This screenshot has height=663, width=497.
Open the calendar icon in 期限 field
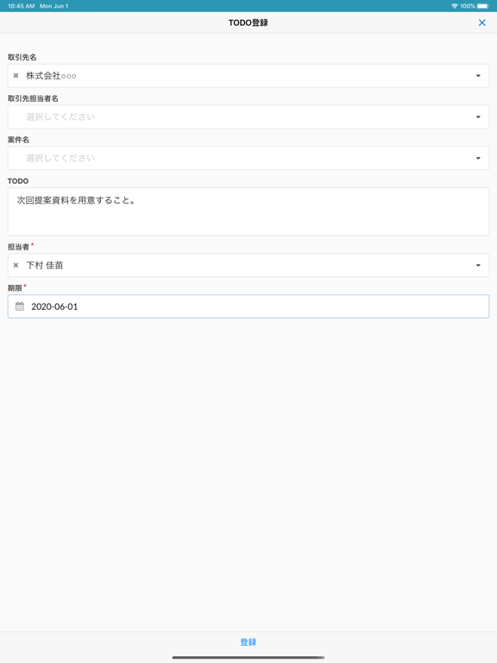click(20, 306)
